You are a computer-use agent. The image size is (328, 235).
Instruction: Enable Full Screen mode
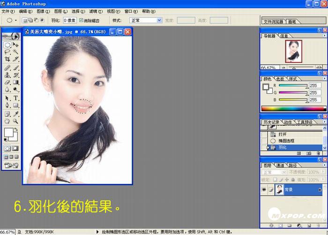pyautogui.click(x=16, y=157)
